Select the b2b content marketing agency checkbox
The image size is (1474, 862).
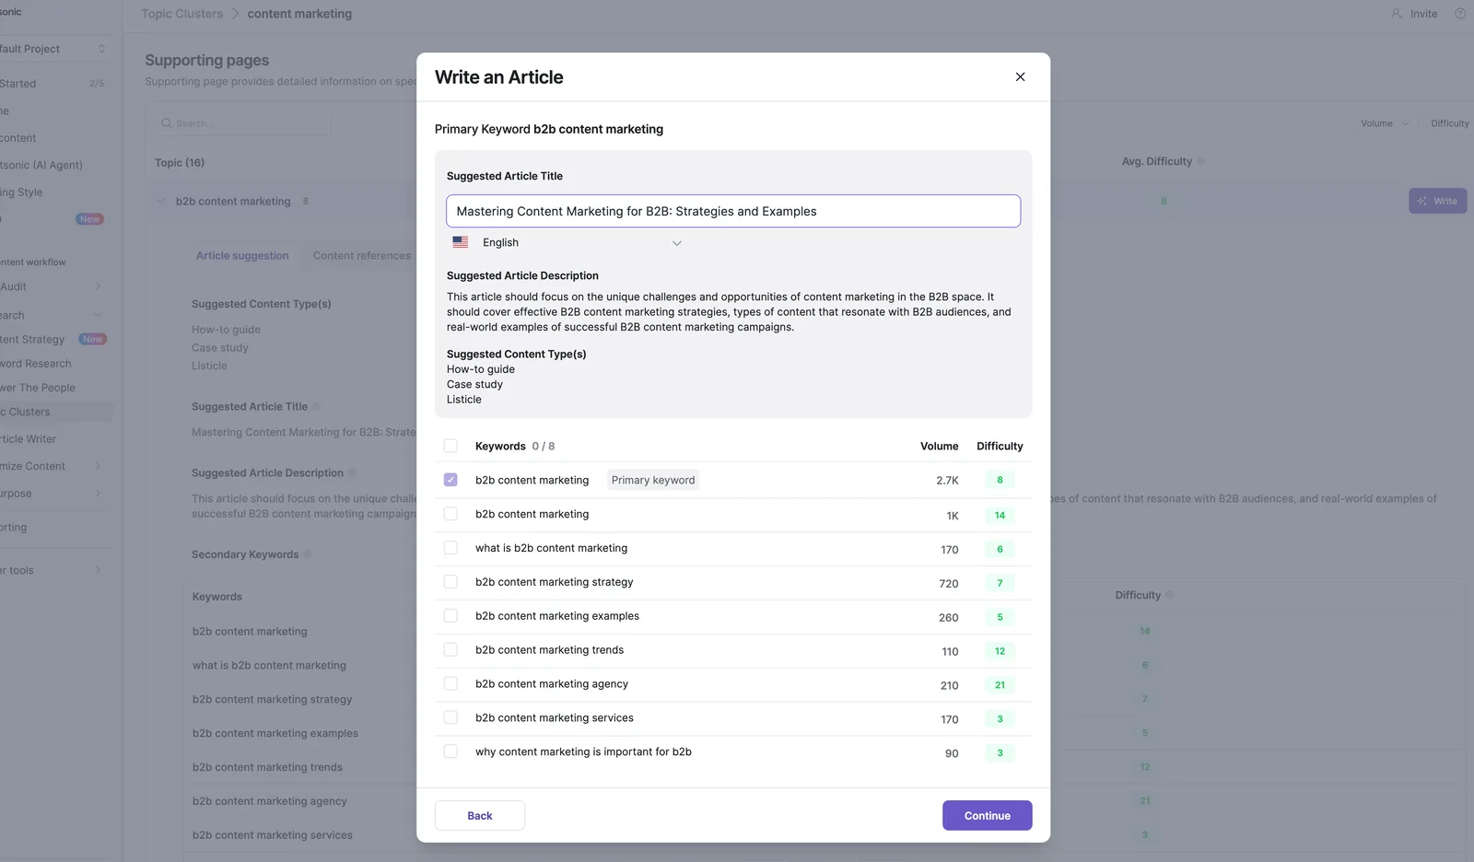click(450, 684)
